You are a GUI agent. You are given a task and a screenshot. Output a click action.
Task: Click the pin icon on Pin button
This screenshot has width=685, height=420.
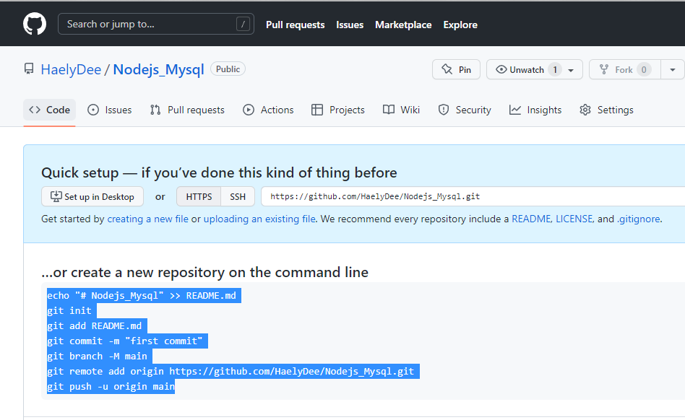pyautogui.click(x=447, y=69)
